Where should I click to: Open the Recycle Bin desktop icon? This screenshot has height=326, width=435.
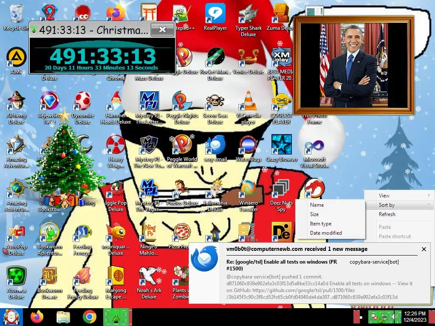click(x=16, y=17)
